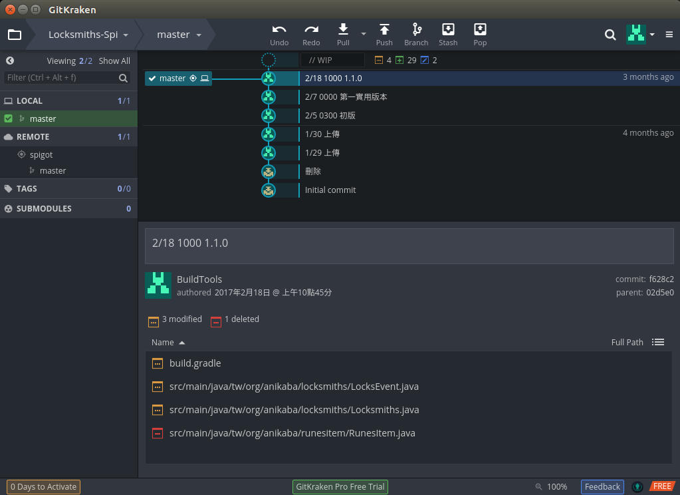Click the // WIP row text
The height and width of the screenshot is (495, 680).
pos(320,61)
